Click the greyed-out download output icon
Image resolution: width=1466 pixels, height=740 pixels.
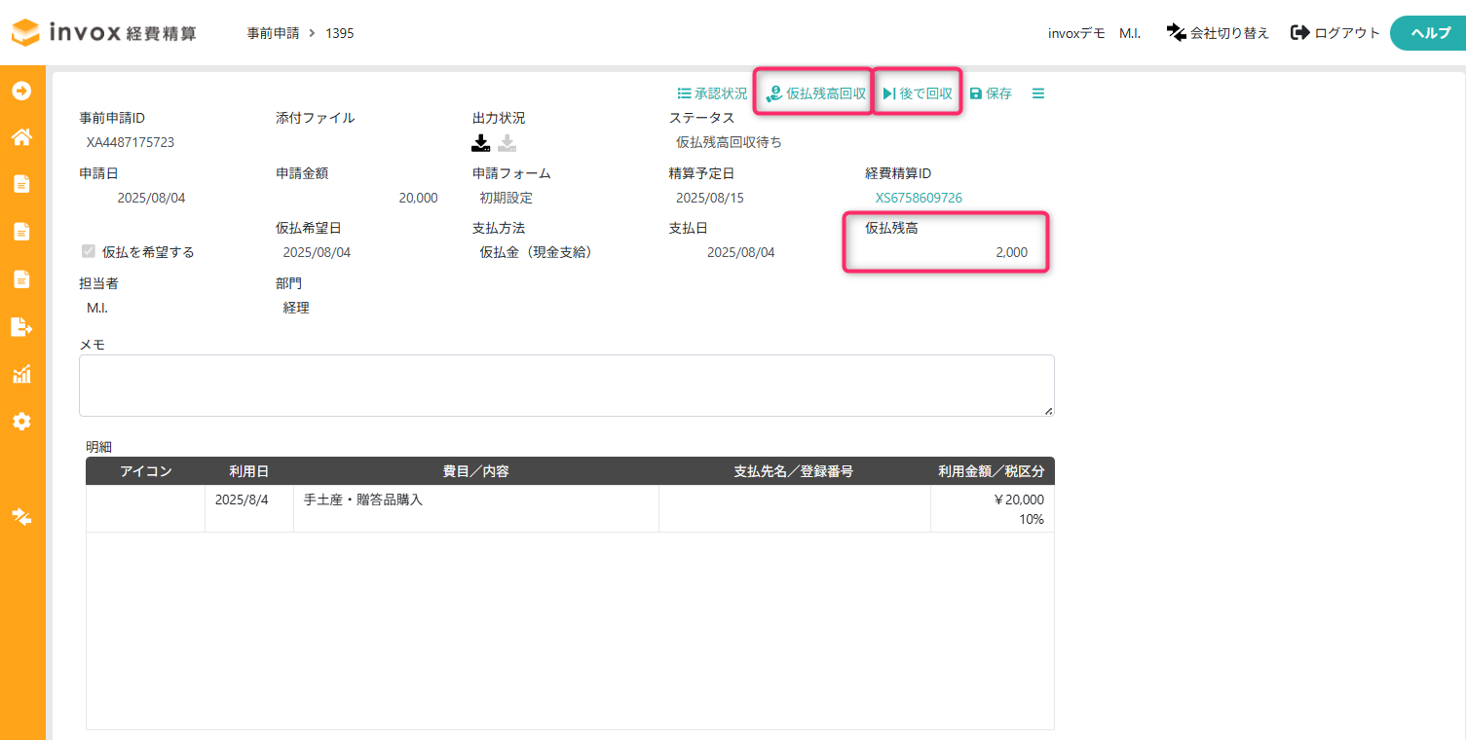507,143
